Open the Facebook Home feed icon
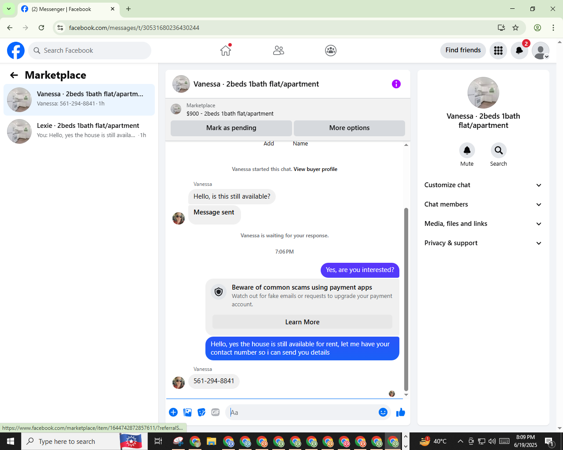This screenshot has width=563, height=450. (x=226, y=51)
